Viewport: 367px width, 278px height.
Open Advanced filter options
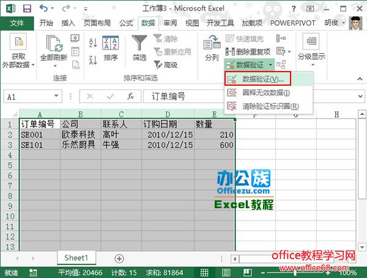[166, 65]
